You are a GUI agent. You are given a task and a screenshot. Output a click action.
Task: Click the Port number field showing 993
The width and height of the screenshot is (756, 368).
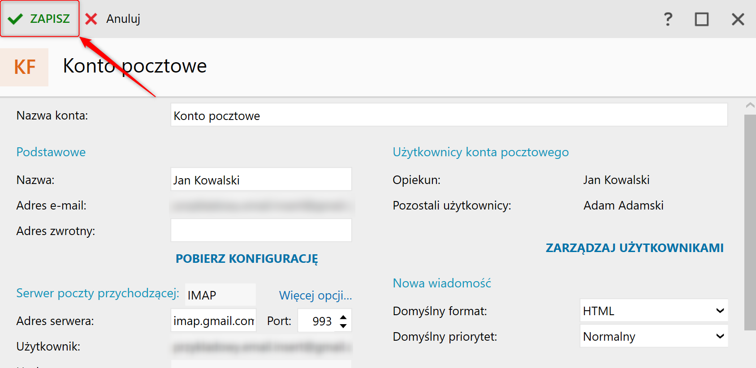pyautogui.click(x=317, y=321)
